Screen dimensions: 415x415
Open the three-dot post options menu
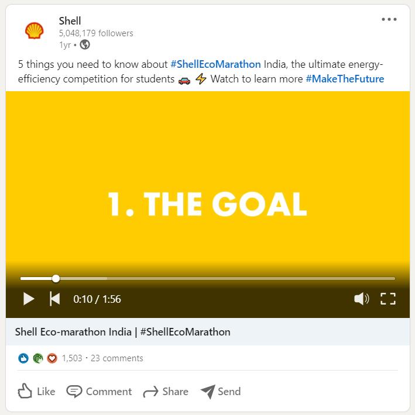[x=389, y=19]
